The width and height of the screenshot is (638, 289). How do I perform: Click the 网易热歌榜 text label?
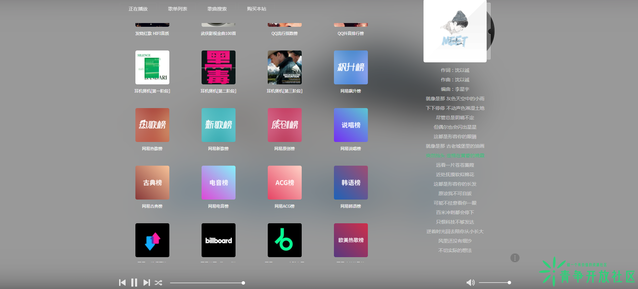[152, 149]
